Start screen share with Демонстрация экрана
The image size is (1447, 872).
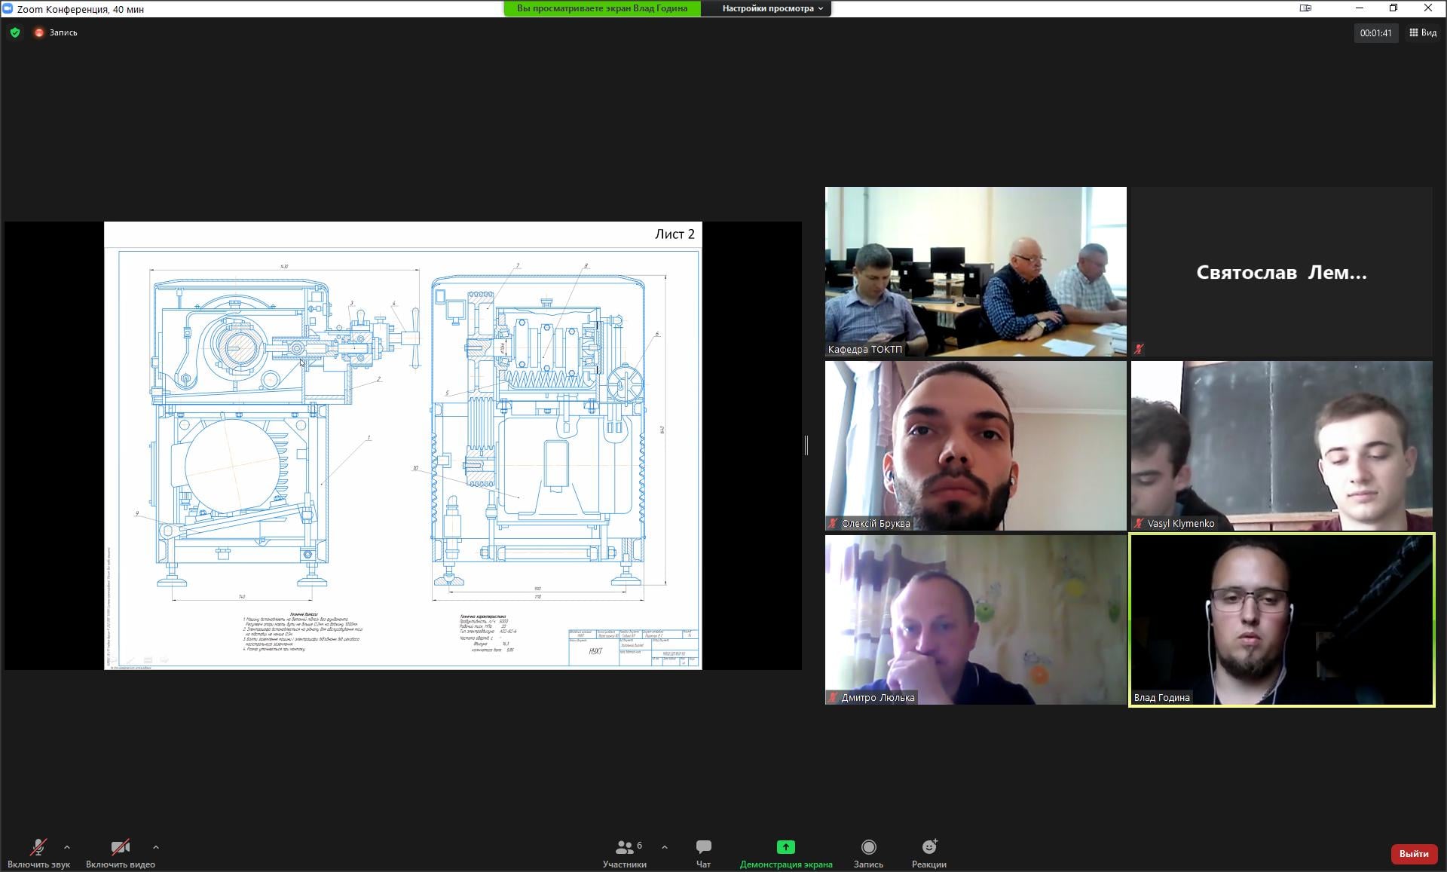coord(785,853)
